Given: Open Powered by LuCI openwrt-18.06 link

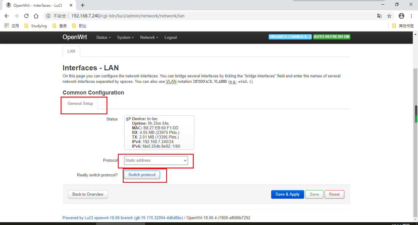Looking at the screenshot, I should [123, 218].
